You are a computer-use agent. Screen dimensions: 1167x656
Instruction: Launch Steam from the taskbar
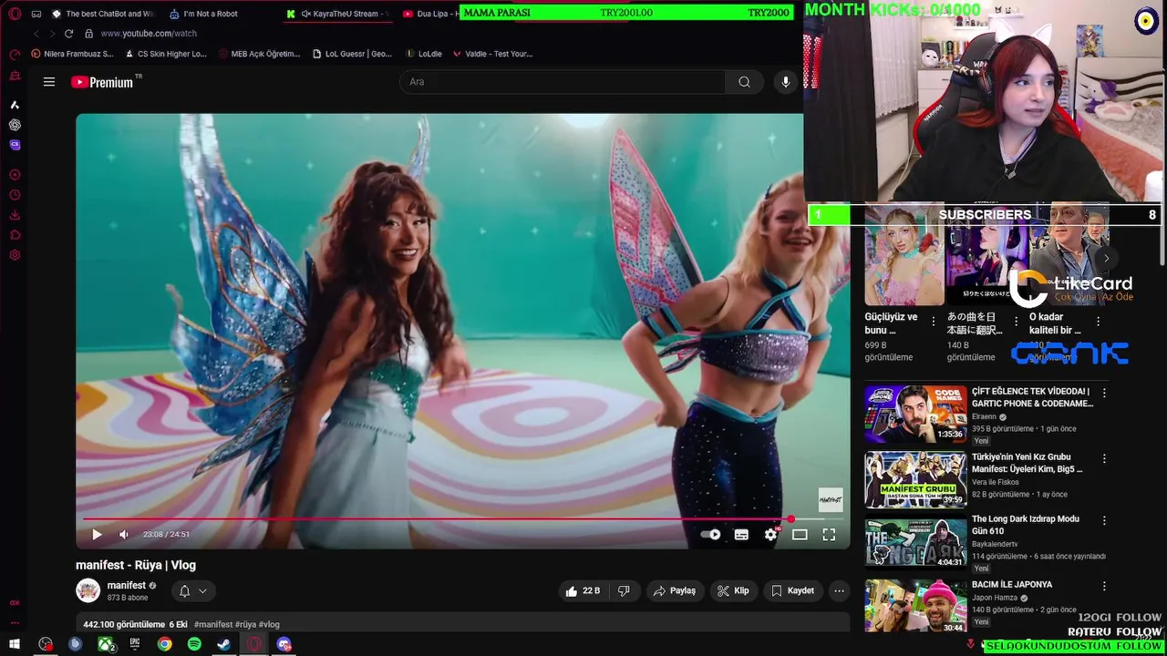point(224,644)
